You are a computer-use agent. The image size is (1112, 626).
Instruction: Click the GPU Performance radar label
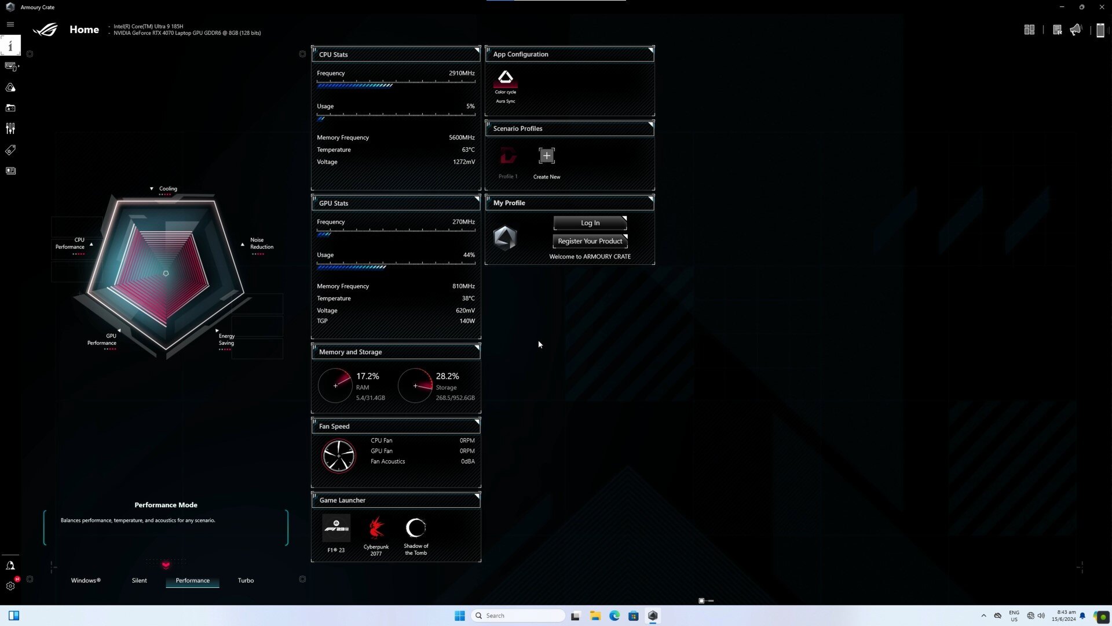pos(102,340)
